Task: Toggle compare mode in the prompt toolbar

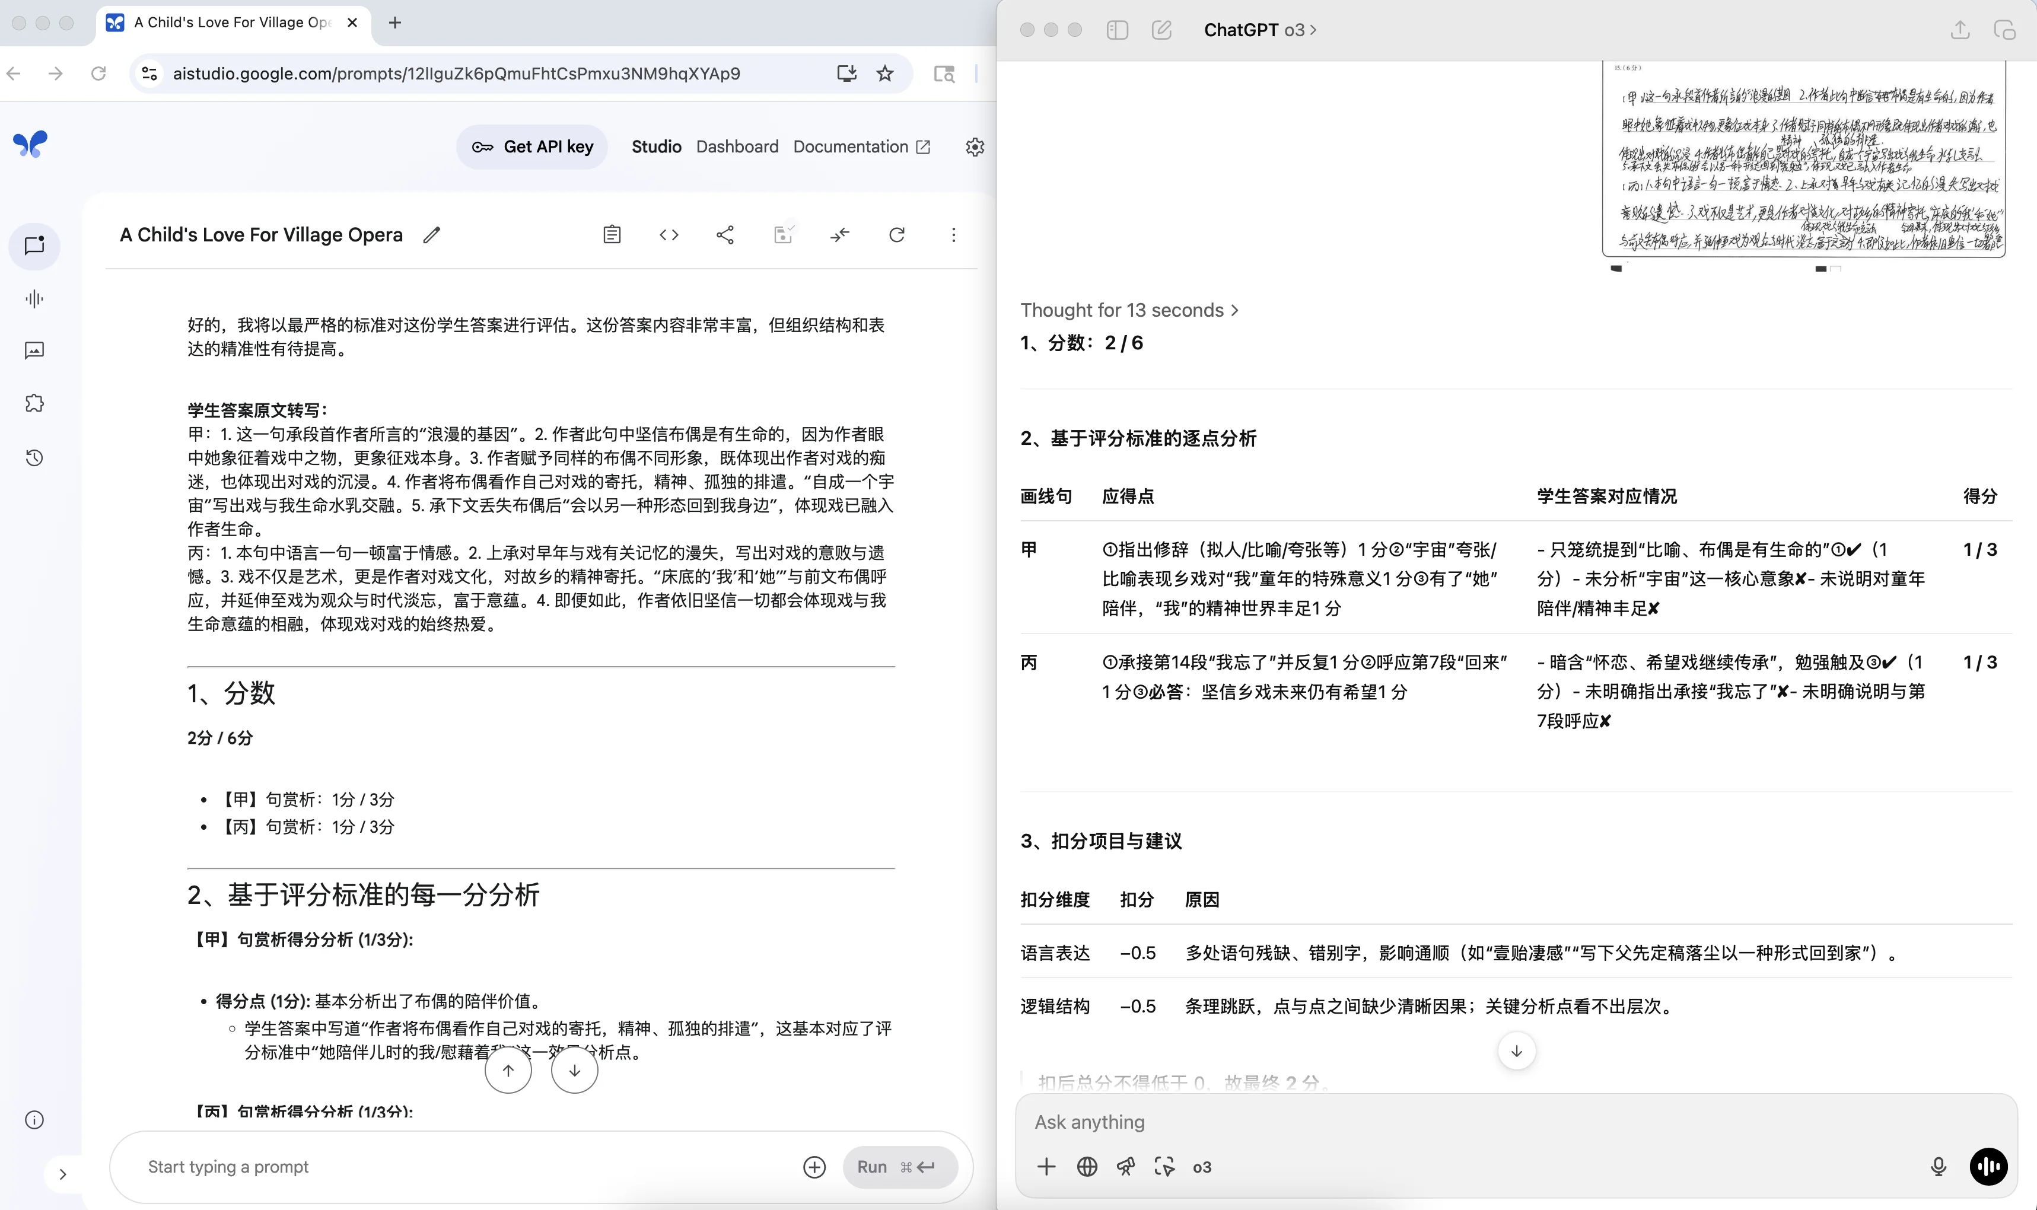Action: pos(840,234)
